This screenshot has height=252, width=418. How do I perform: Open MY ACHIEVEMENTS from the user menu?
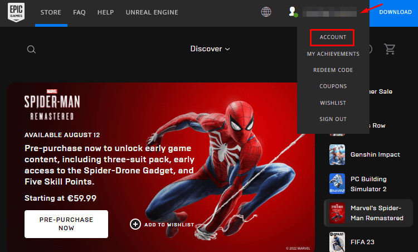tap(333, 54)
